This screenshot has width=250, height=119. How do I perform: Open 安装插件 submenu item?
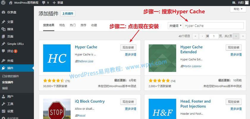click(x=8, y=82)
